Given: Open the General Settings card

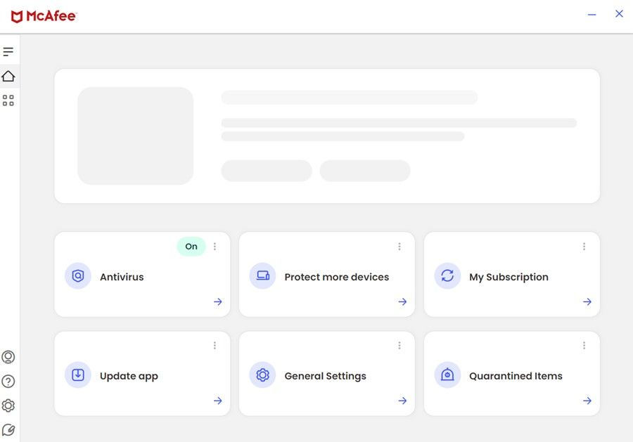Looking at the screenshot, I should 326,376.
